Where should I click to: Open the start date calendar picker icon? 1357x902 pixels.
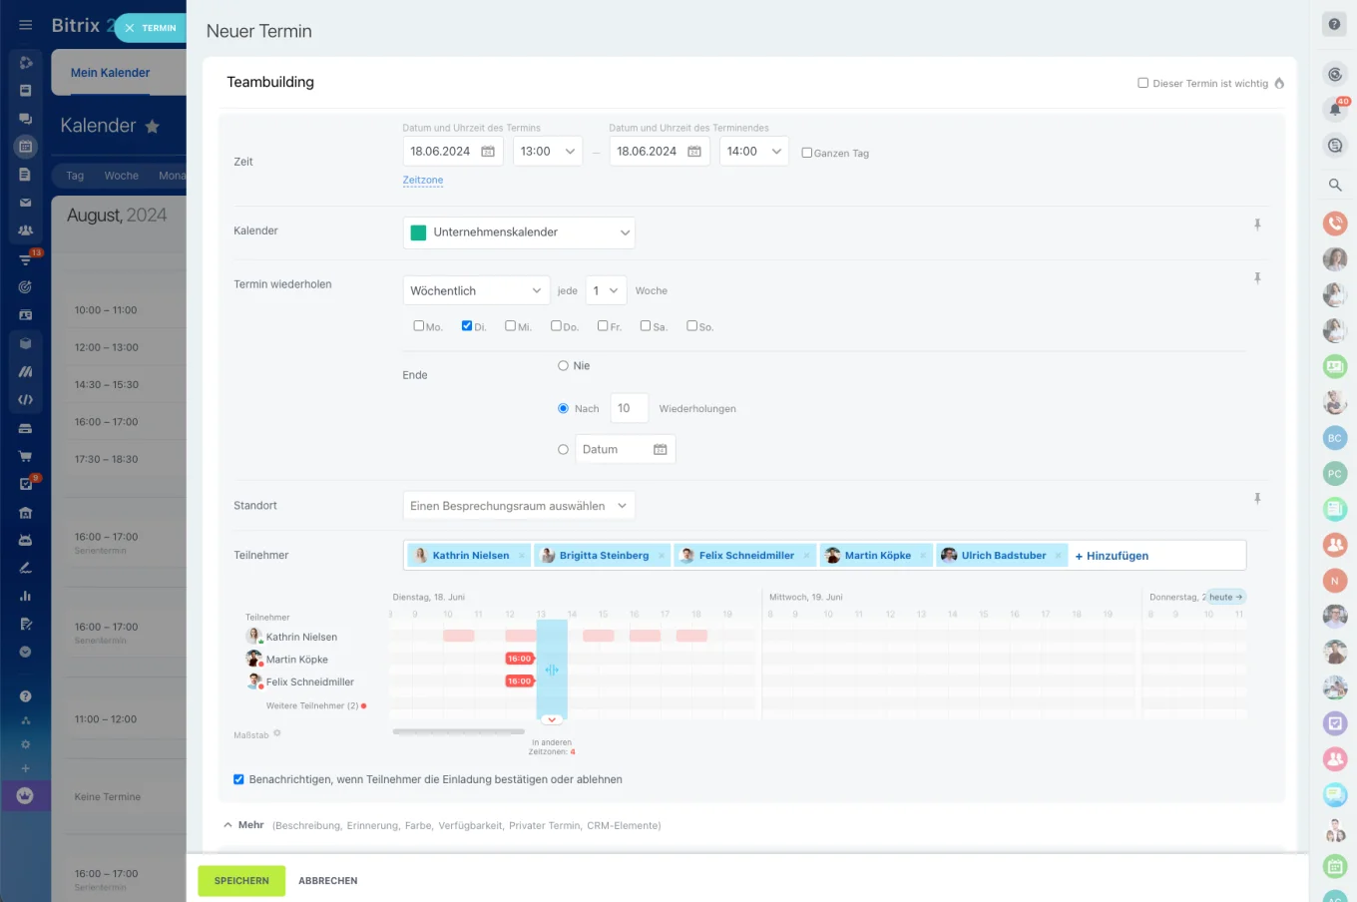[x=488, y=152]
